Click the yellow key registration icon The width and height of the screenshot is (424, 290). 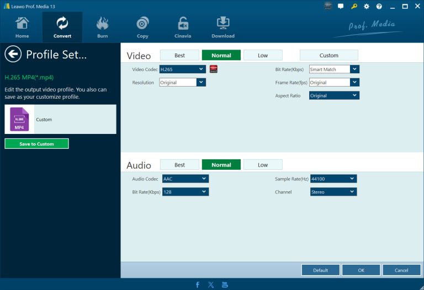pyautogui.click(x=354, y=7)
